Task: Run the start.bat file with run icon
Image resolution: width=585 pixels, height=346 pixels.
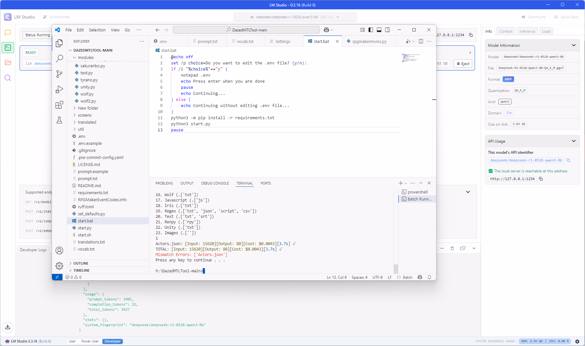Action: pyautogui.click(x=408, y=41)
